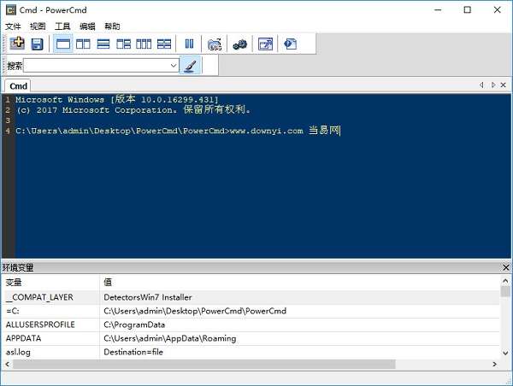
Task: Switch to three stacked rows layout
Action: [103, 44]
